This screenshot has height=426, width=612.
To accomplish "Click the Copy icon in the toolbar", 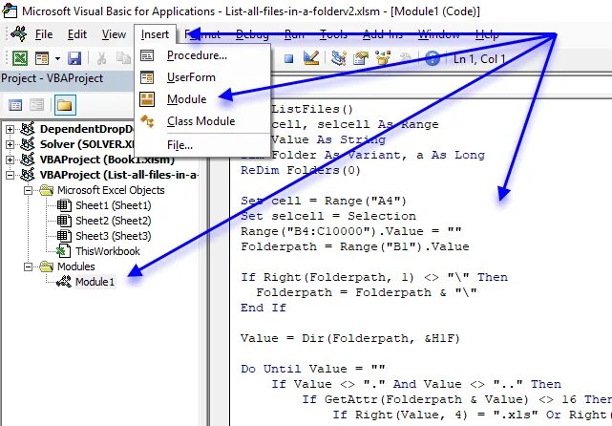I will tap(123, 58).
